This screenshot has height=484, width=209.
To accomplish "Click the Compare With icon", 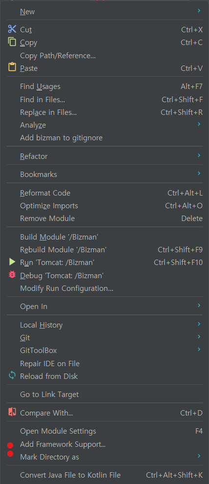I will [12, 412].
